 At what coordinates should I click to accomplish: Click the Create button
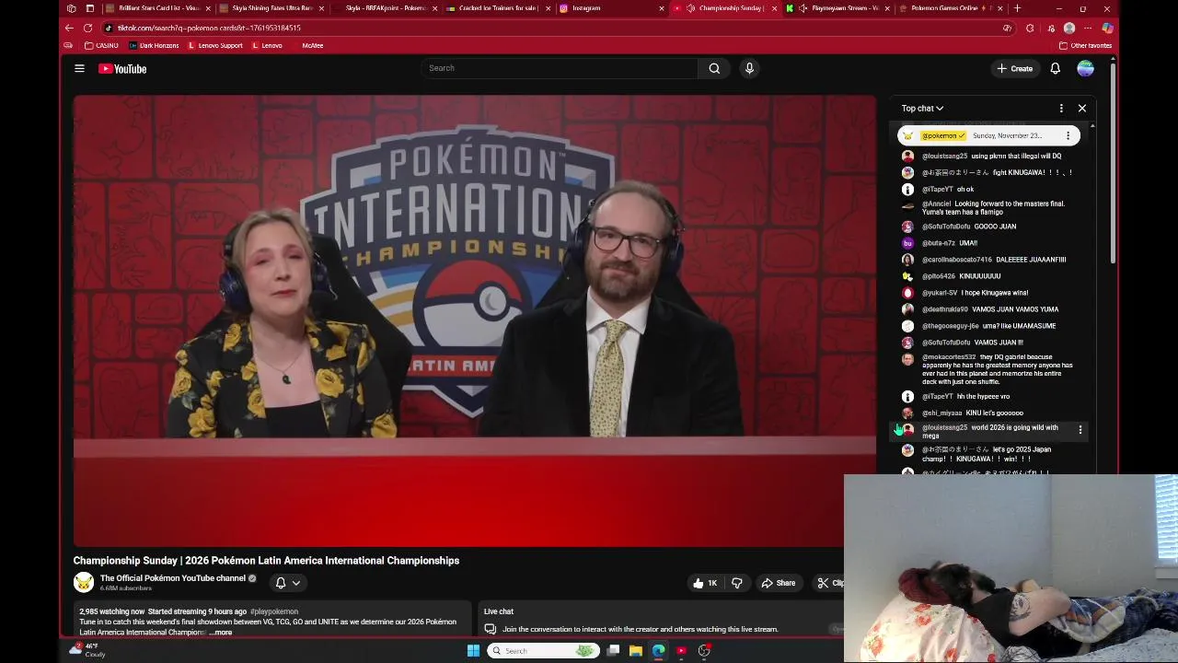[x=1014, y=68]
